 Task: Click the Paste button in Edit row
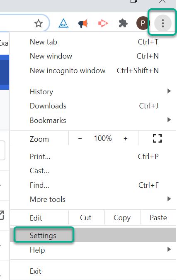coord(158,218)
